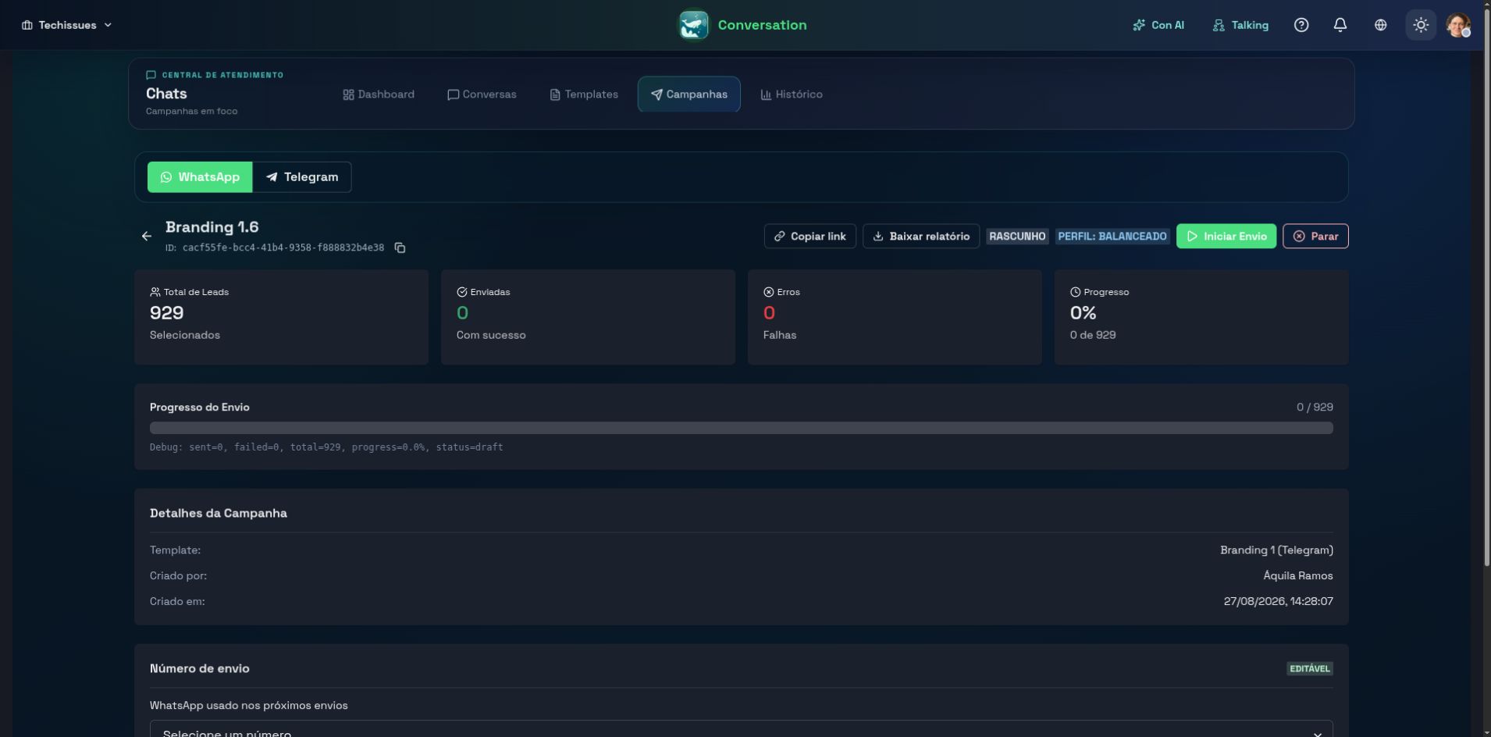Switch to the Conversas tab
Image resolution: width=1491 pixels, height=737 pixels.
(482, 94)
